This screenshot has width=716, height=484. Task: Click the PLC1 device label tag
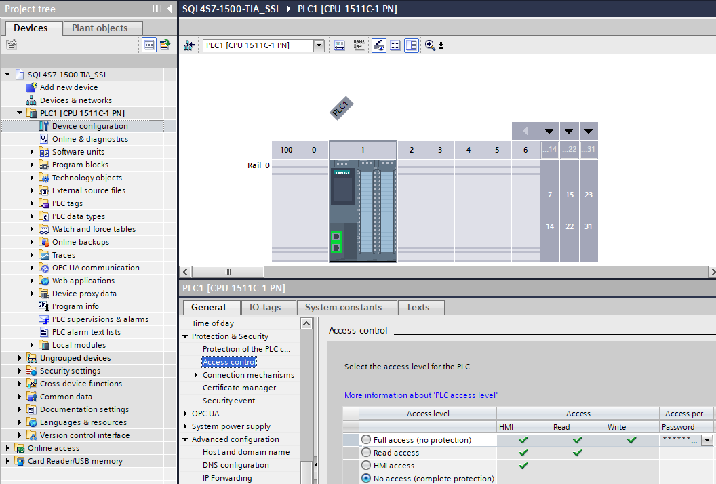pos(341,108)
